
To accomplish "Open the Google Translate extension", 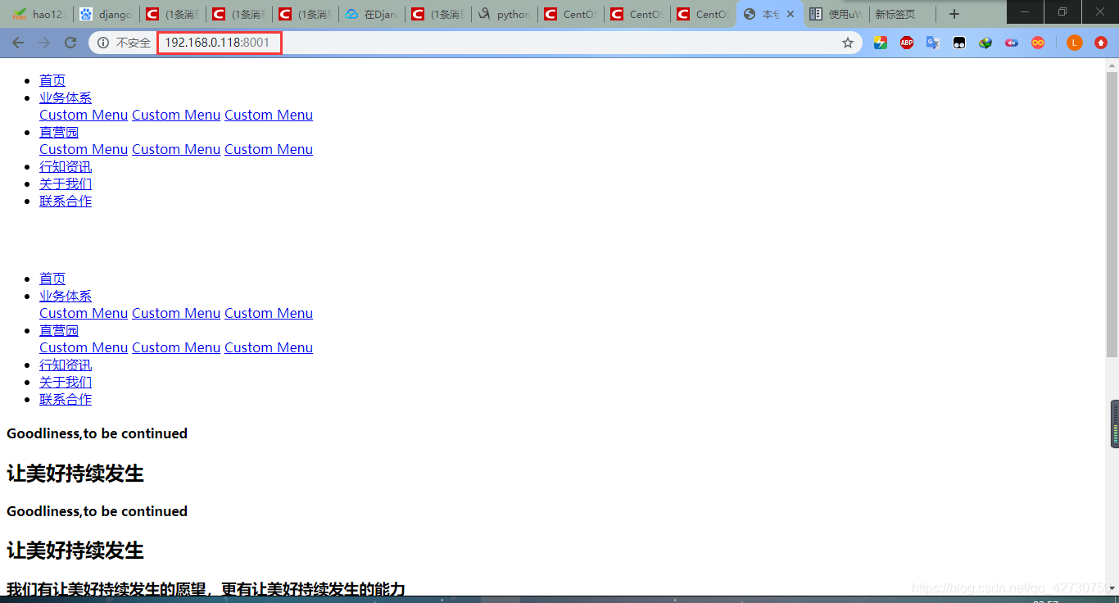I will [x=933, y=43].
